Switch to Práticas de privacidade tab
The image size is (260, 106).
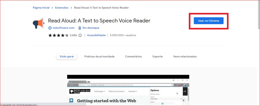point(100,57)
